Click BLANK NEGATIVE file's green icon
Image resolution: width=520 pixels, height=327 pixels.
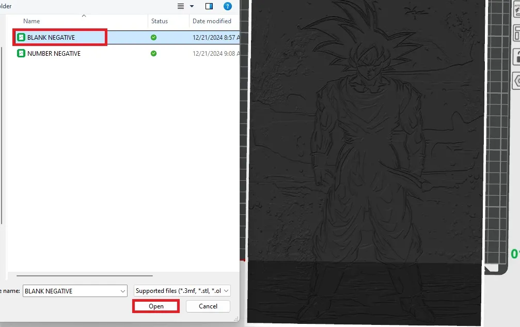click(21, 38)
